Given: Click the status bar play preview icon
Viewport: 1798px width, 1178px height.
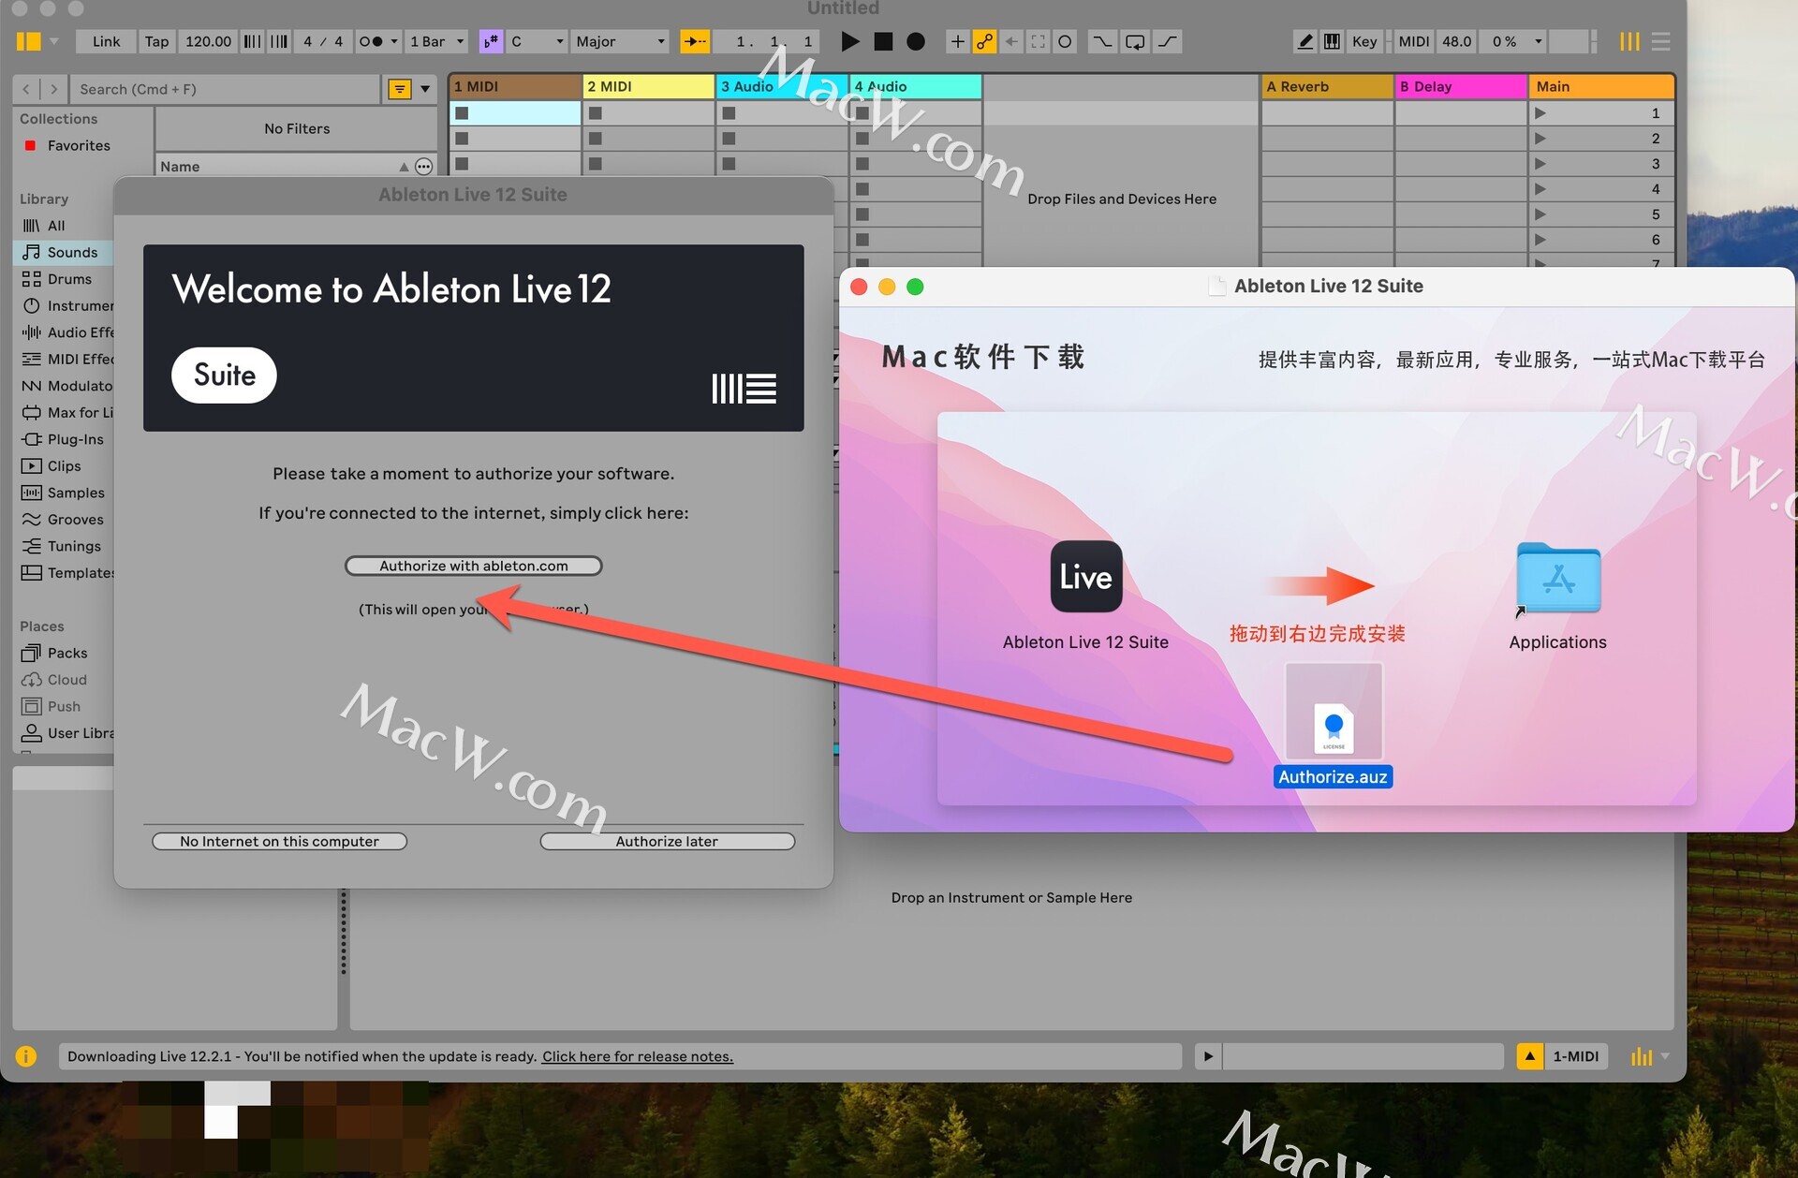Looking at the screenshot, I should 1208,1056.
